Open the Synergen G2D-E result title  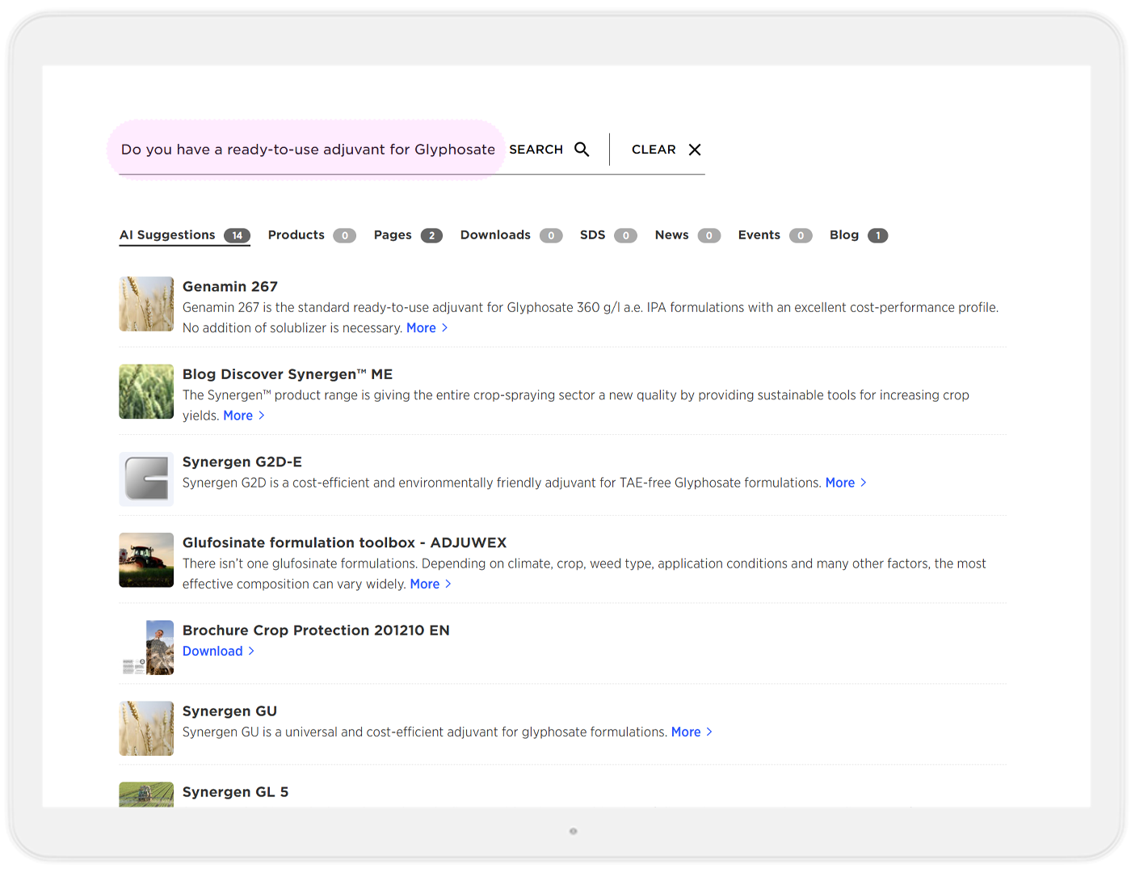coord(242,462)
